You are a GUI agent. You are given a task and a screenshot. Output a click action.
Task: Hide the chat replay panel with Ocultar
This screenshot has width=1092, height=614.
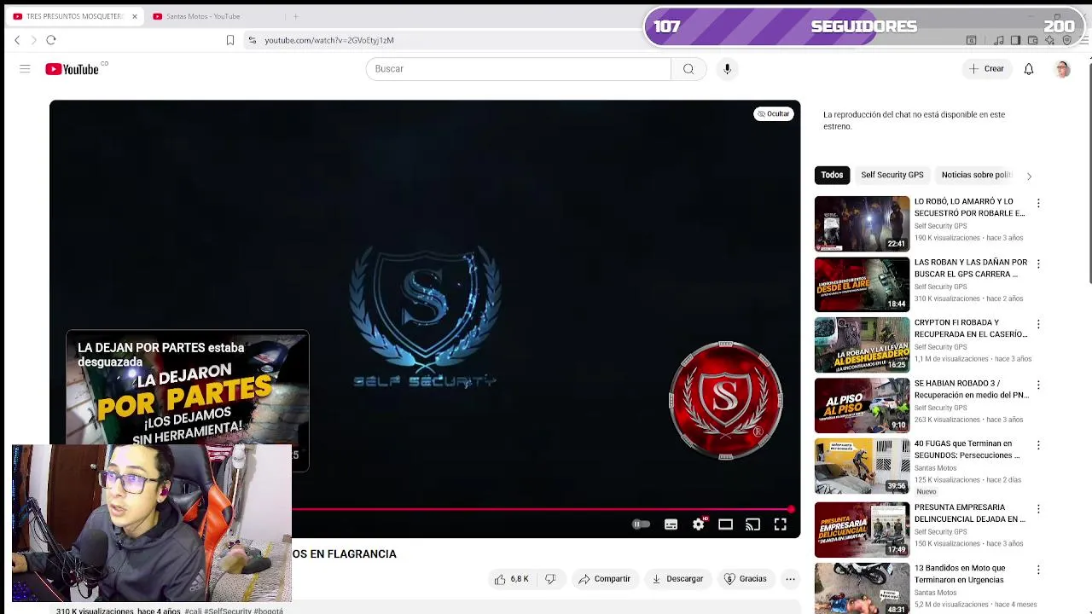coord(774,113)
